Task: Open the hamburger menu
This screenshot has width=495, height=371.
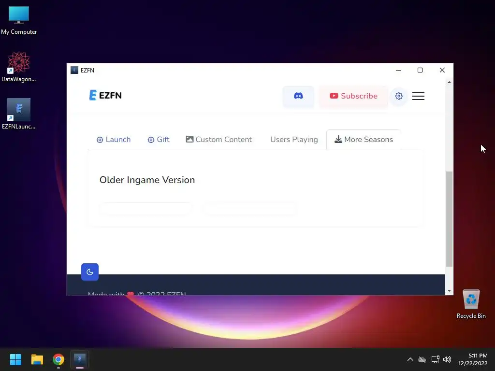Action: tap(418, 96)
